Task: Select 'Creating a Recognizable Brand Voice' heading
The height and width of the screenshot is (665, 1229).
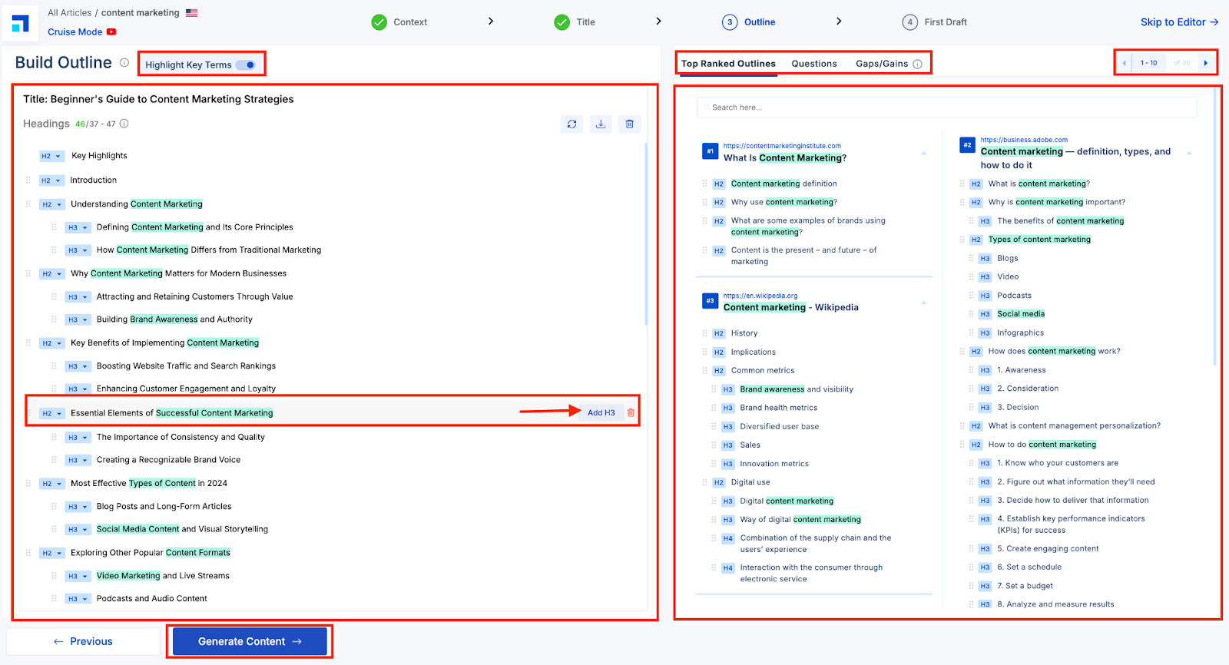Action: tap(168, 460)
